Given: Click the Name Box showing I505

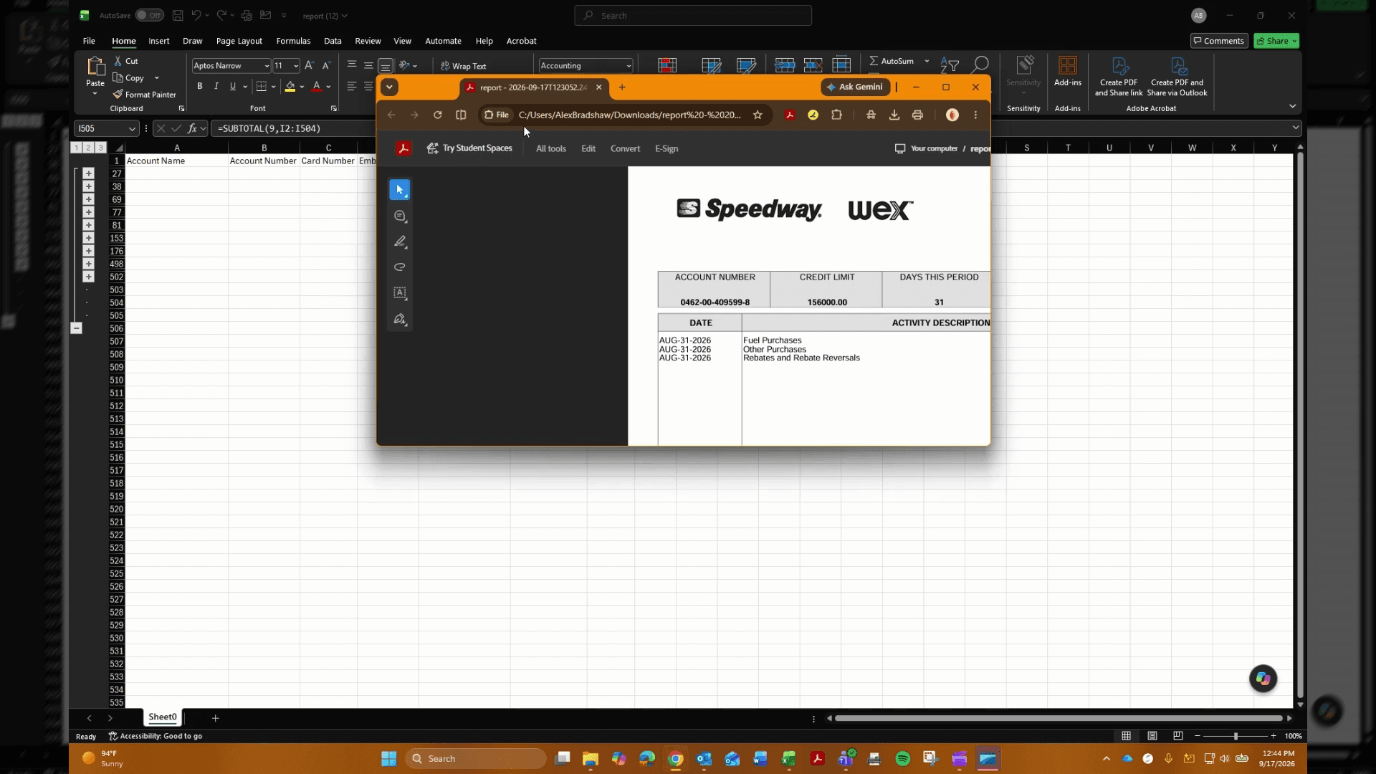Looking at the screenshot, I should pos(106,128).
